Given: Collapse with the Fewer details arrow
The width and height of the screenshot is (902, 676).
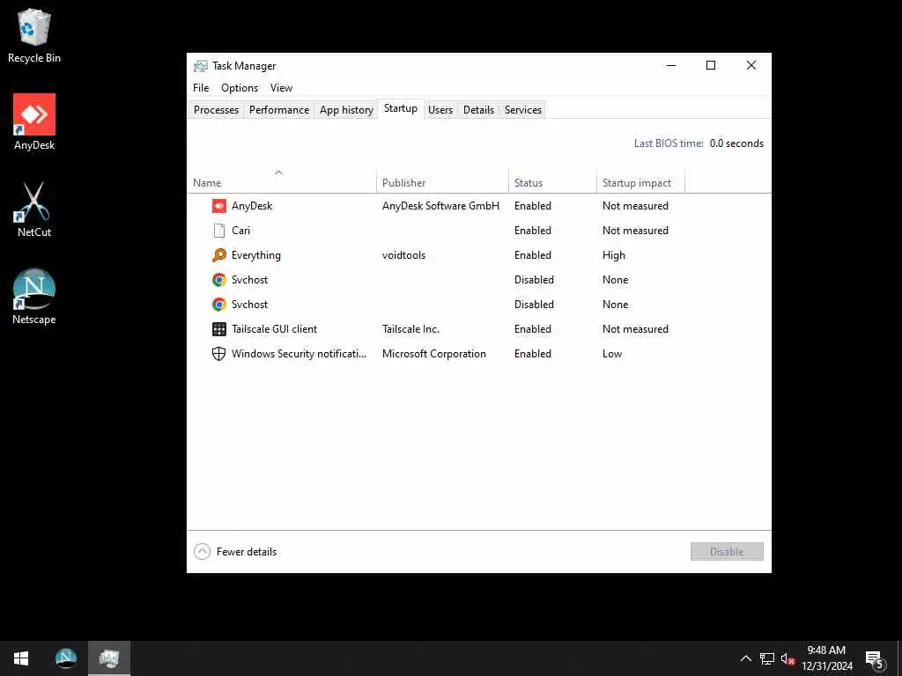Looking at the screenshot, I should coord(202,552).
